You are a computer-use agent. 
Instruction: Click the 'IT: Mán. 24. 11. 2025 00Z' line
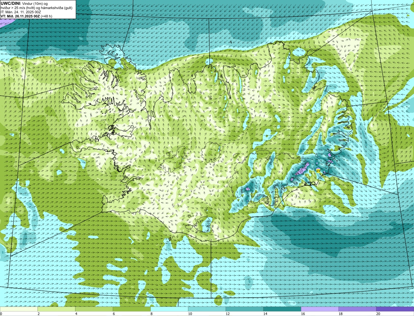click(x=21, y=12)
